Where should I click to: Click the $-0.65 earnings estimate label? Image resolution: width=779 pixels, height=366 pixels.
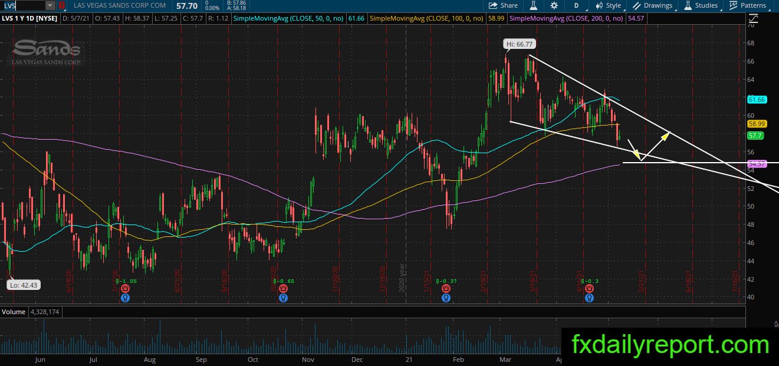(x=283, y=281)
